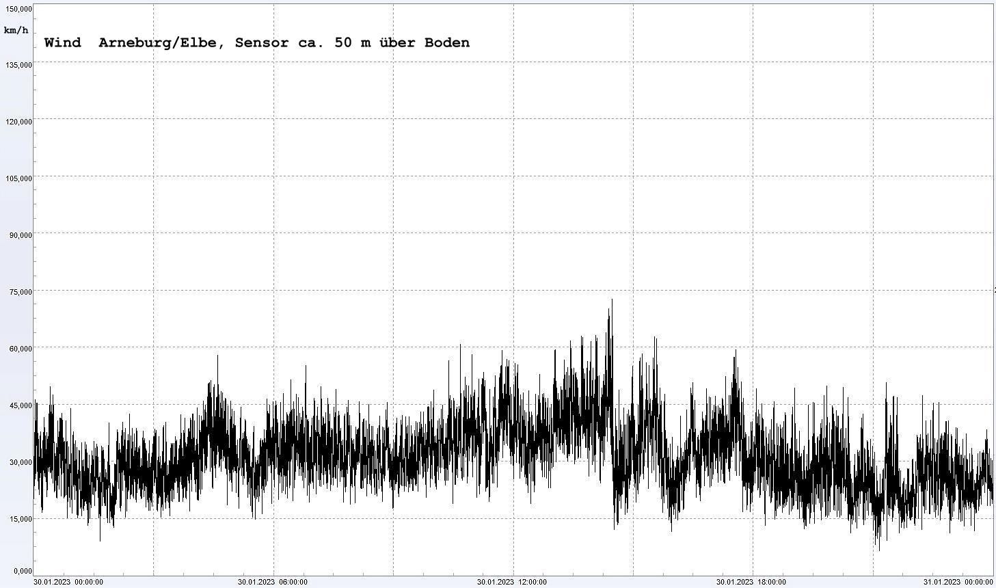Screen dimensions: 996x588
Task: Click the 30.01.2023 00:00:00 time label
Action: [68, 583]
